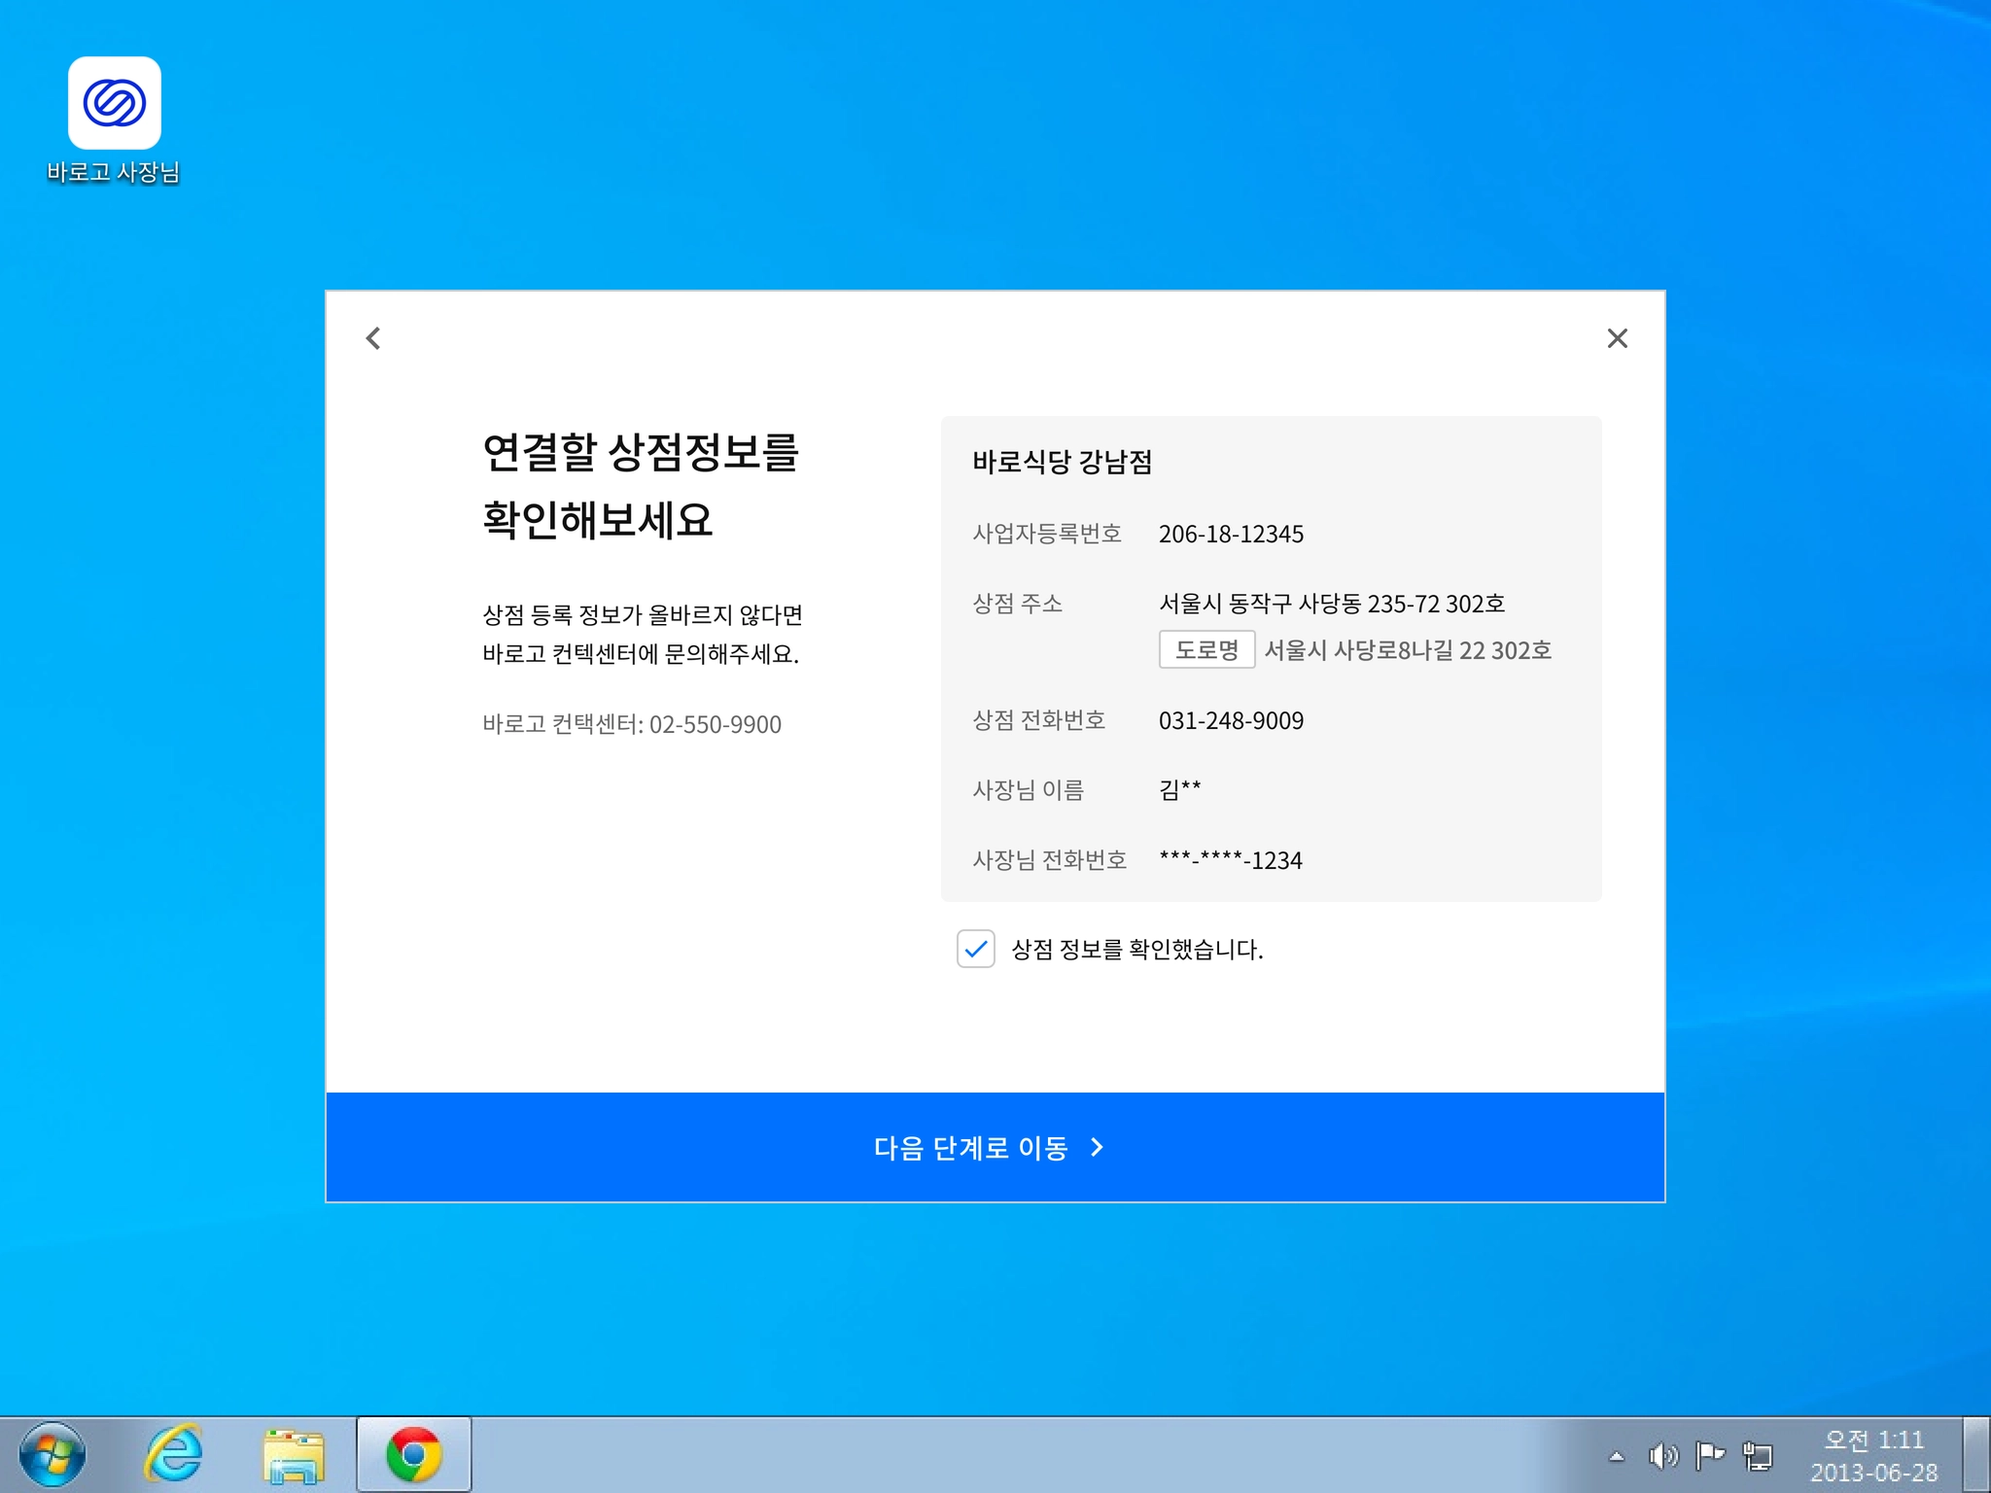
Task: Close the store info dialog with the X
Action: pos(1617,338)
